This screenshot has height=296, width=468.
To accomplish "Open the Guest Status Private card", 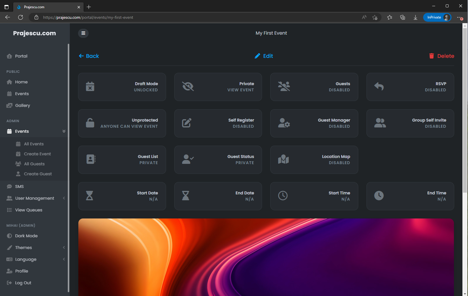I will [218, 160].
